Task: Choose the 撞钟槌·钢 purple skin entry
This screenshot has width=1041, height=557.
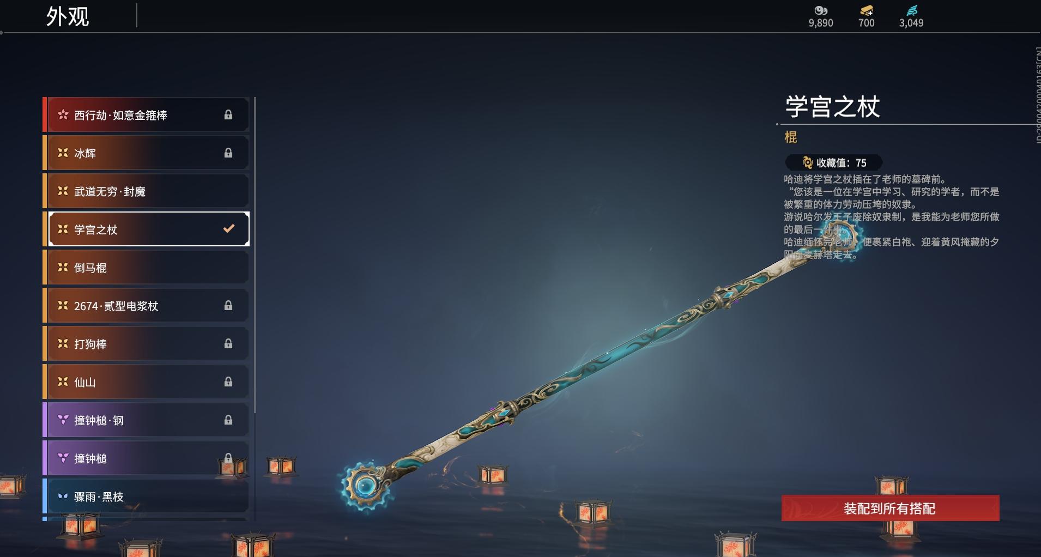Action: [146, 420]
